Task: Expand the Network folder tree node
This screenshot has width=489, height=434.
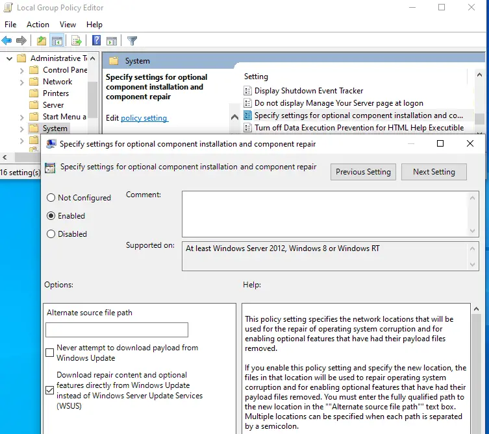Action: pos(21,82)
